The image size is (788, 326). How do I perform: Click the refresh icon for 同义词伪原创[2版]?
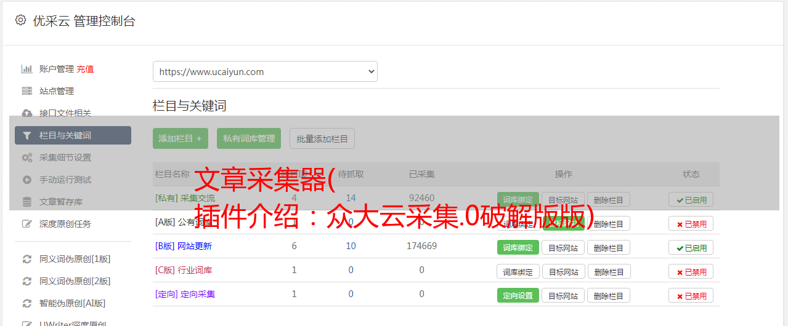click(26, 281)
